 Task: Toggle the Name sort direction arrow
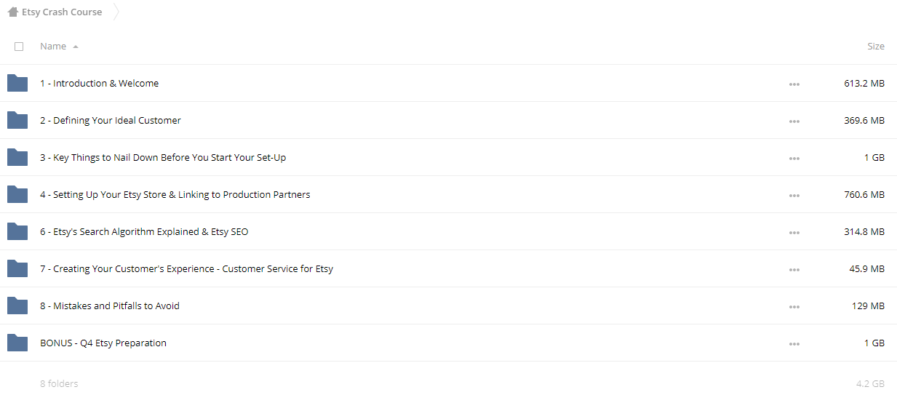pyautogui.click(x=76, y=47)
